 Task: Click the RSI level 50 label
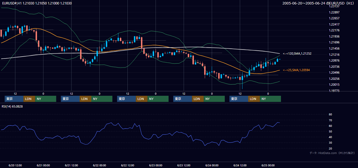click(x=330, y=131)
